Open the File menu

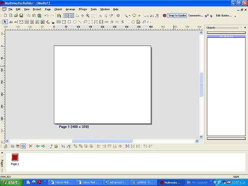point(11,9)
